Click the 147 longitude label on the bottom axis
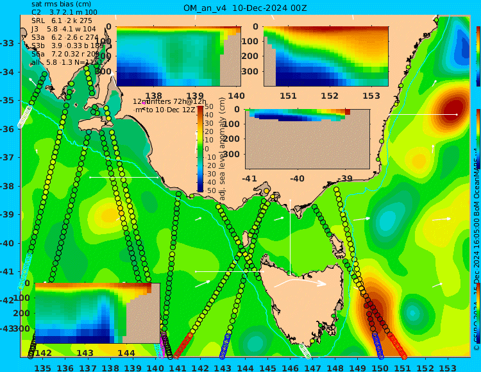The width and height of the screenshot is (481, 372). pos(312,368)
